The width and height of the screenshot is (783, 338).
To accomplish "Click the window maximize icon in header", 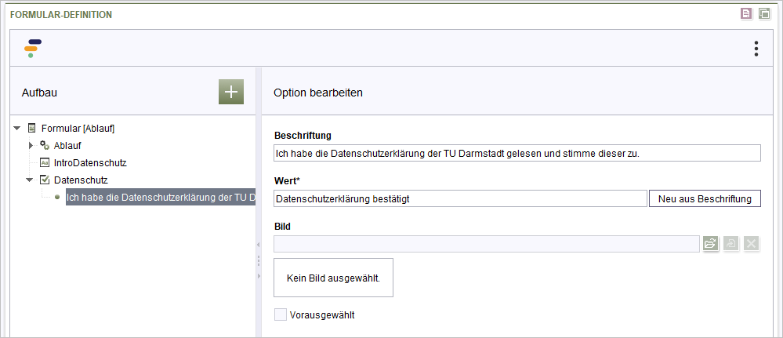I will click(x=764, y=13).
